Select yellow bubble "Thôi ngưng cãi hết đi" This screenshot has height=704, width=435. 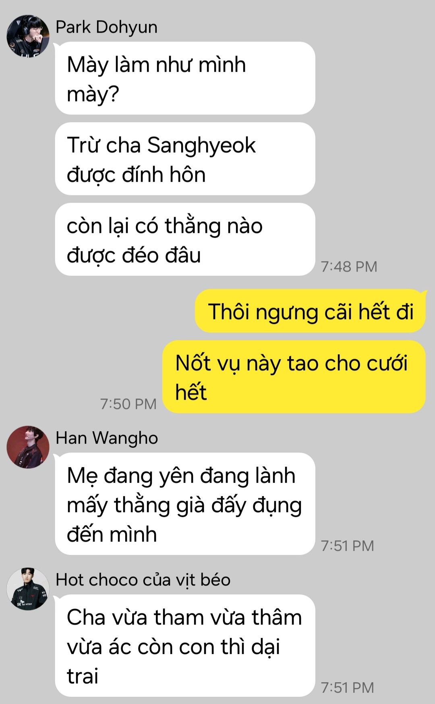pyautogui.click(x=310, y=311)
